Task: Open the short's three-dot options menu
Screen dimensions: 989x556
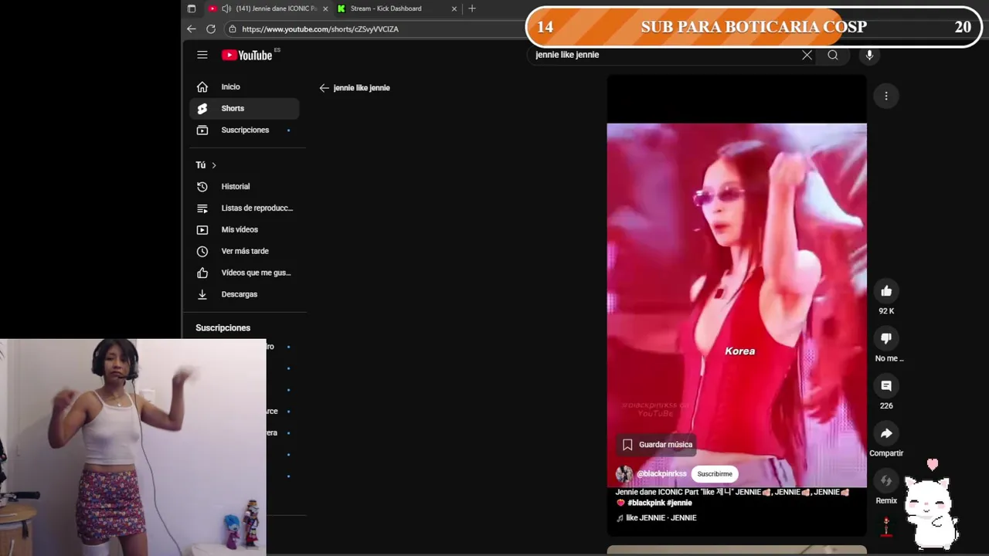Action: [886, 96]
